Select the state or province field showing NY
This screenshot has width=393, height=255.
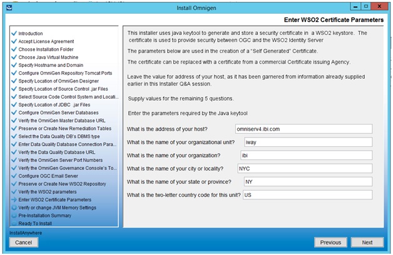309,182
